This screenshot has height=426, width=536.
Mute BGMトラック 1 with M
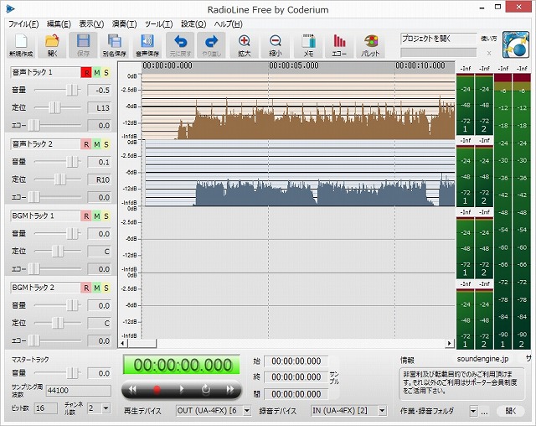pyautogui.click(x=97, y=216)
